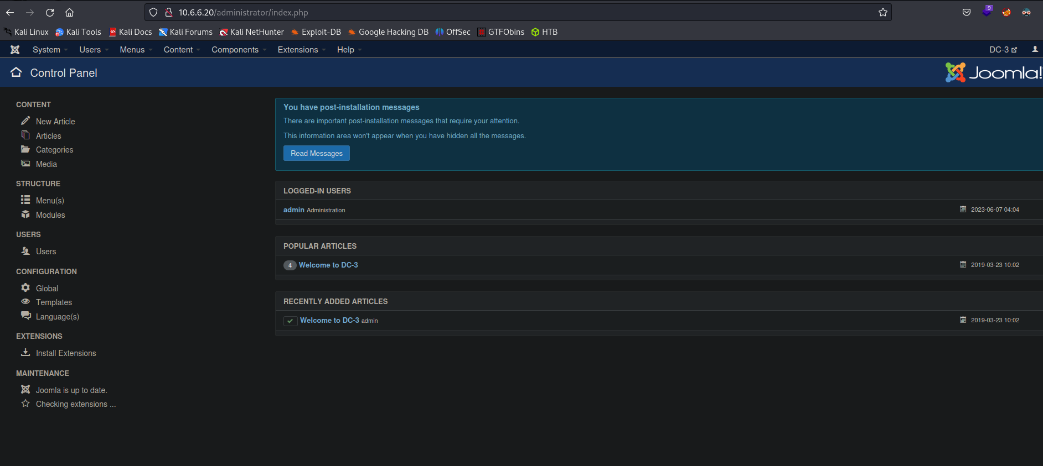
Task: Open the Components dropdown menu
Action: tap(239, 50)
